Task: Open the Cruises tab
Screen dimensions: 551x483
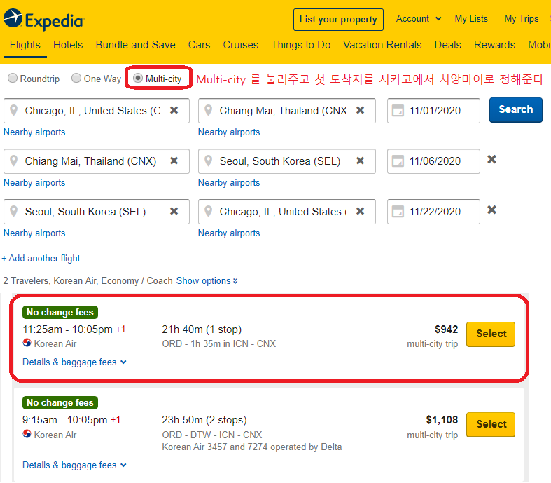Action: 240,45
